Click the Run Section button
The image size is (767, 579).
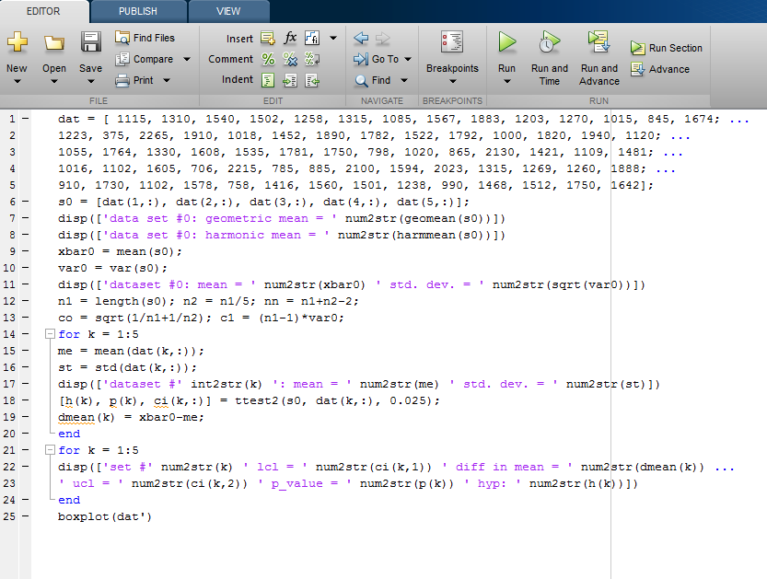coord(667,48)
